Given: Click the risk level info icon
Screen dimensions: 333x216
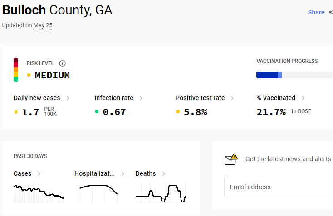Looking at the screenshot, I should click(62, 63).
